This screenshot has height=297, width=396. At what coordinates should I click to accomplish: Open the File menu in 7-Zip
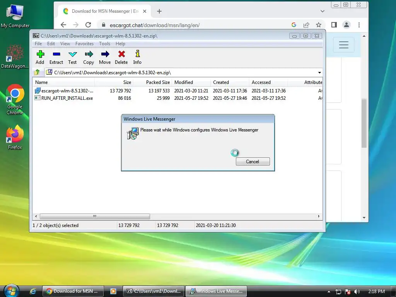point(38,44)
